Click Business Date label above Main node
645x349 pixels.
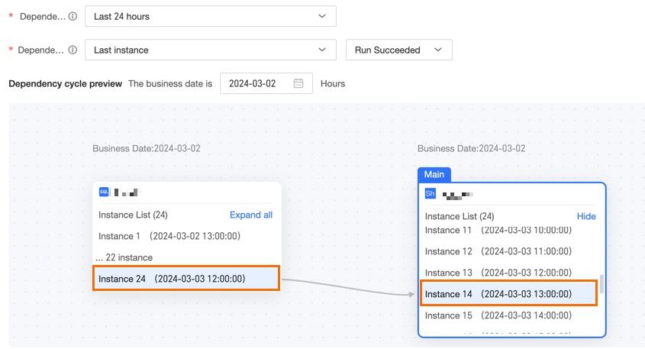click(472, 149)
